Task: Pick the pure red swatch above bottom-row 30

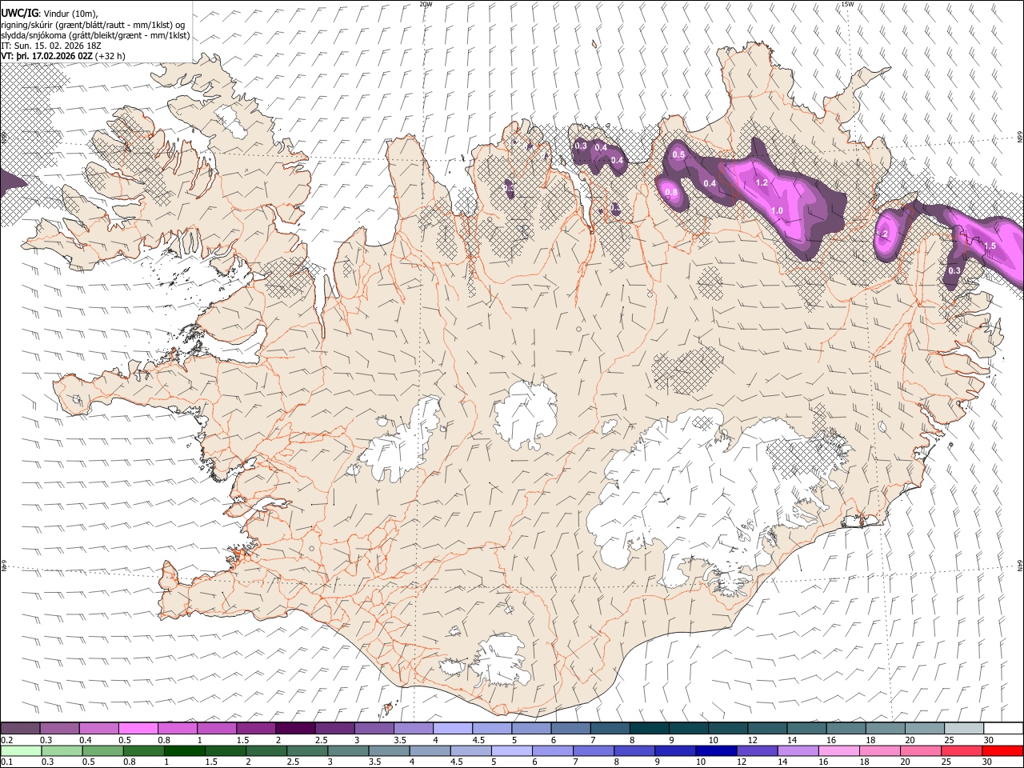Action: pos(1002,750)
